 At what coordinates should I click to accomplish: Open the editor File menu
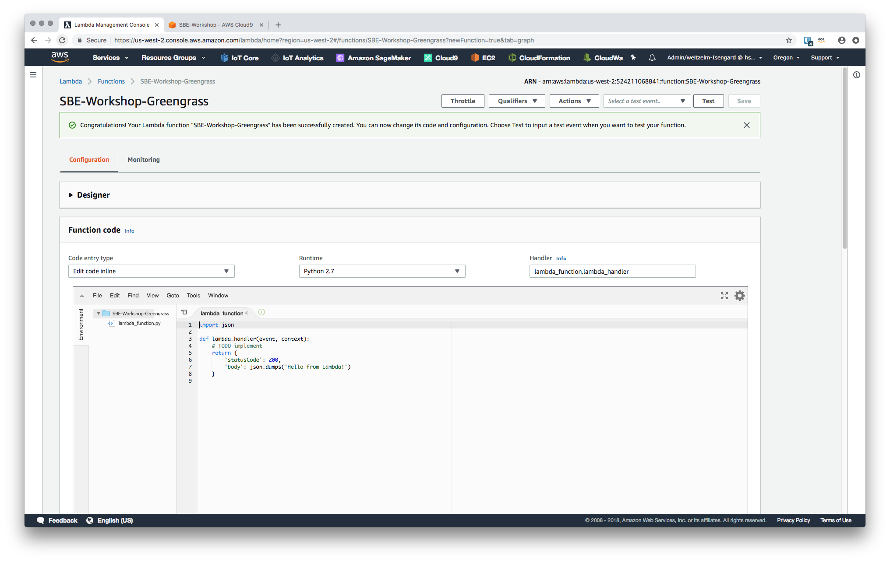(97, 296)
